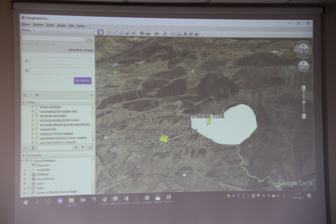Collapse the Katmanlar panel
Viewport: 336px width, 224px height.
point(23,155)
